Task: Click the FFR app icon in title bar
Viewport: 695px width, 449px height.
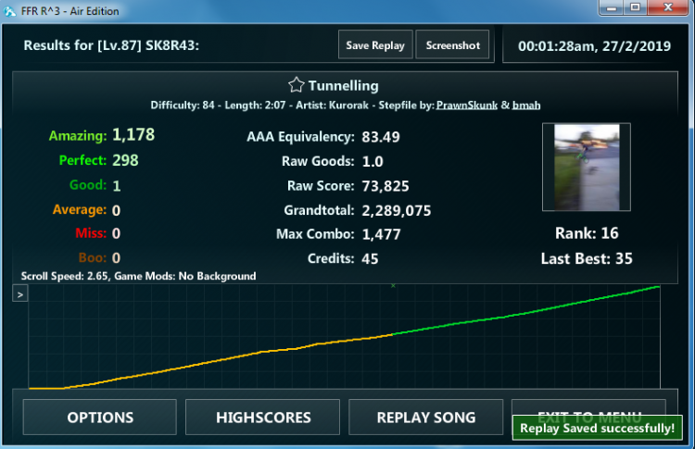Action: [11, 10]
